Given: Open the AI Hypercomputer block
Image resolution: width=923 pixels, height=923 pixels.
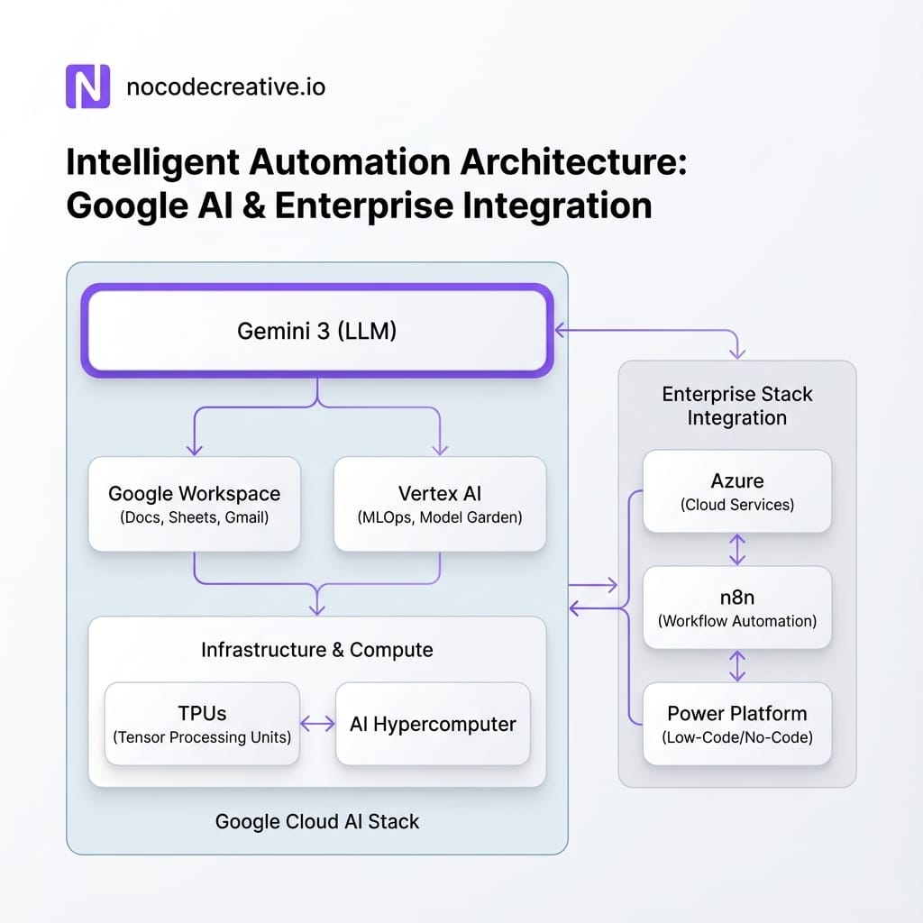Looking at the screenshot, I should click(x=433, y=724).
